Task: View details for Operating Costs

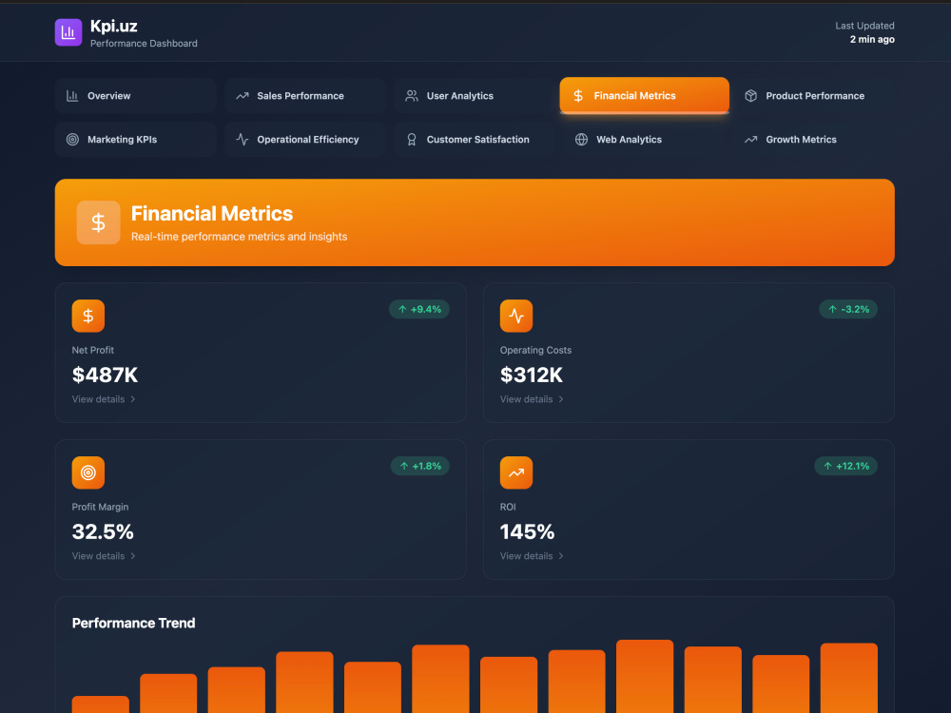Action: click(532, 399)
